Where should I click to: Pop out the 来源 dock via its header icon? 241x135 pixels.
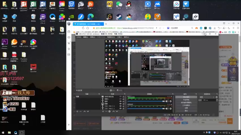pyautogui.click(x=125, y=94)
